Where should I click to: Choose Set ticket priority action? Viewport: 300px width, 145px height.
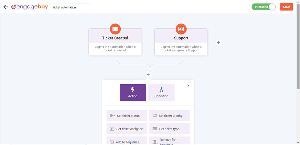[169, 116]
